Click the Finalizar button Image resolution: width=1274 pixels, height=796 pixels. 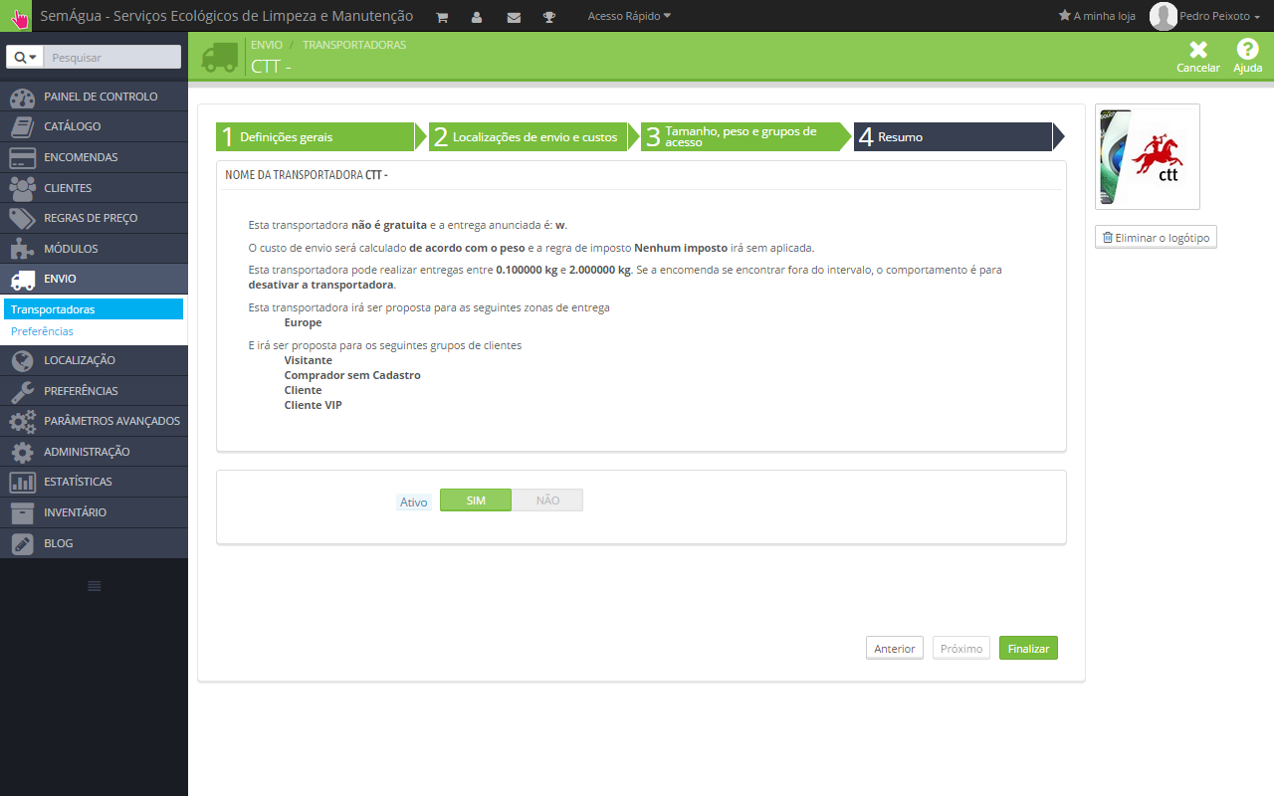(x=1028, y=648)
